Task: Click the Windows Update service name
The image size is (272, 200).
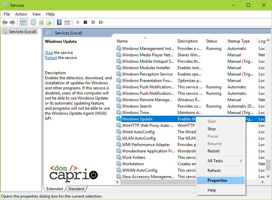Action: pos(137,119)
